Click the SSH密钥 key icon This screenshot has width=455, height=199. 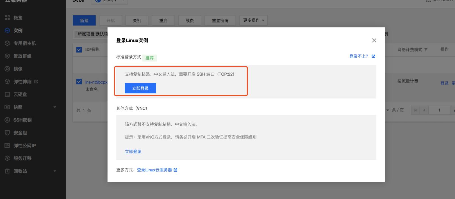pos(7,120)
